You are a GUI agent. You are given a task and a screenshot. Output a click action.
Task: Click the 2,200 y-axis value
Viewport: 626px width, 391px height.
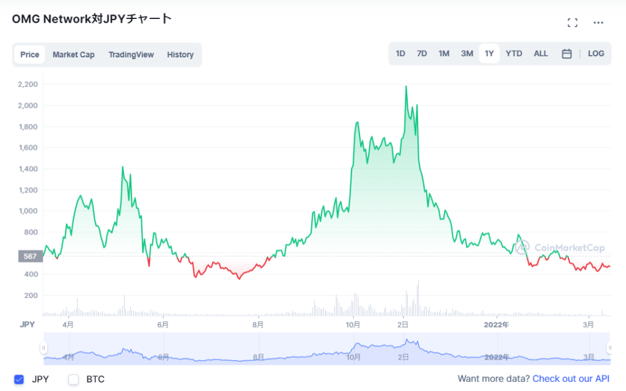(28, 84)
